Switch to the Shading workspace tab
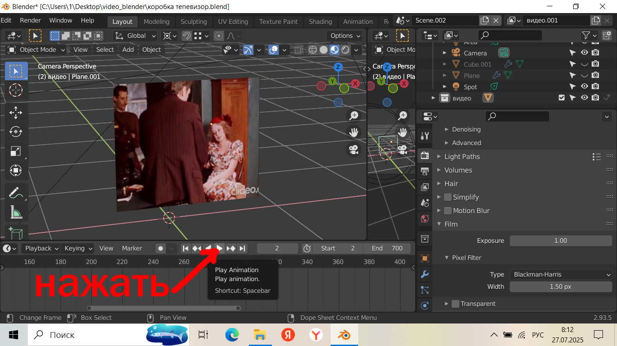 [320, 21]
